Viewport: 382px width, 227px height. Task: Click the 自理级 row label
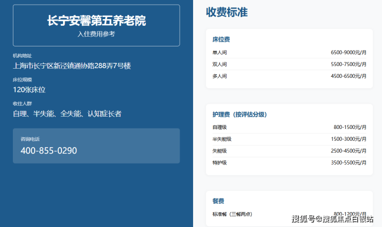point(220,127)
